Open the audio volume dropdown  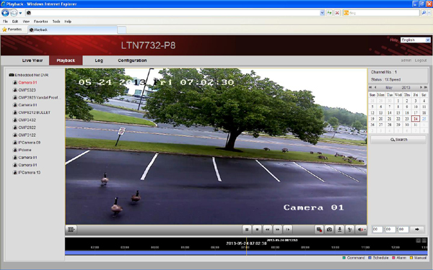[362, 229]
